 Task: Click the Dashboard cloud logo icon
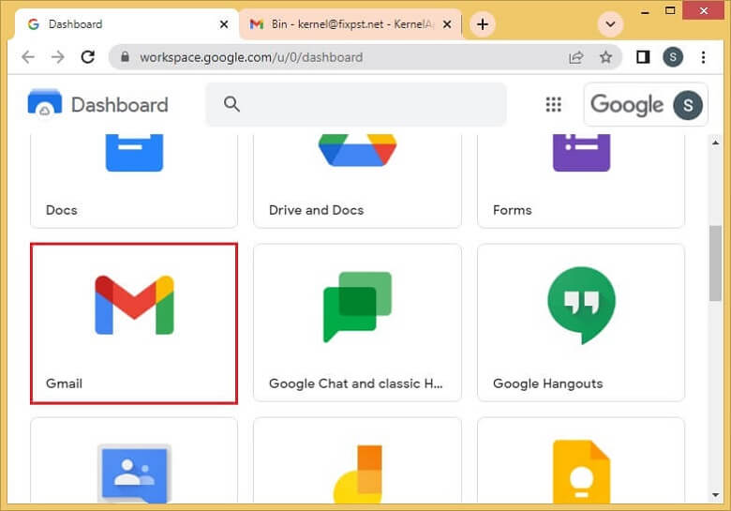pos(45,102)
